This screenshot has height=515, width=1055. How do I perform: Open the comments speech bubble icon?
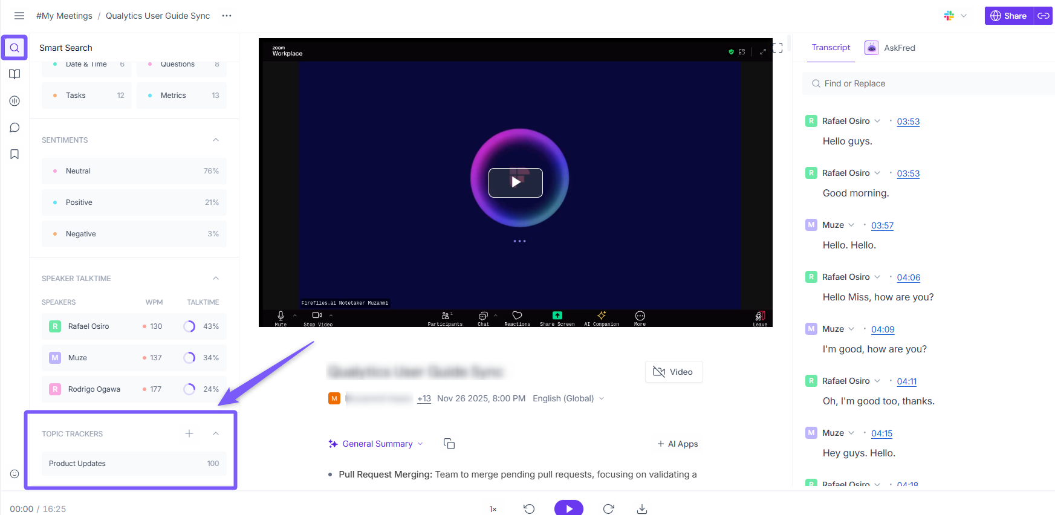pos(15,128)
